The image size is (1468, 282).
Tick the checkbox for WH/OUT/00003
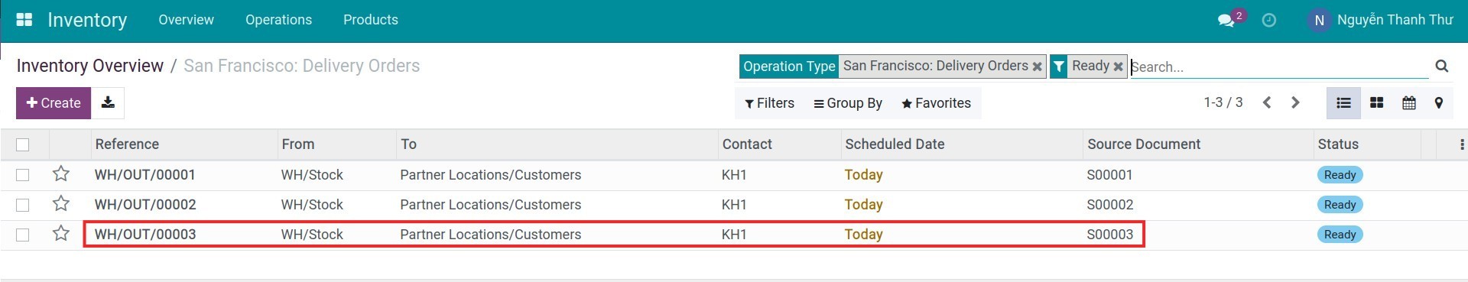[23, 235]
